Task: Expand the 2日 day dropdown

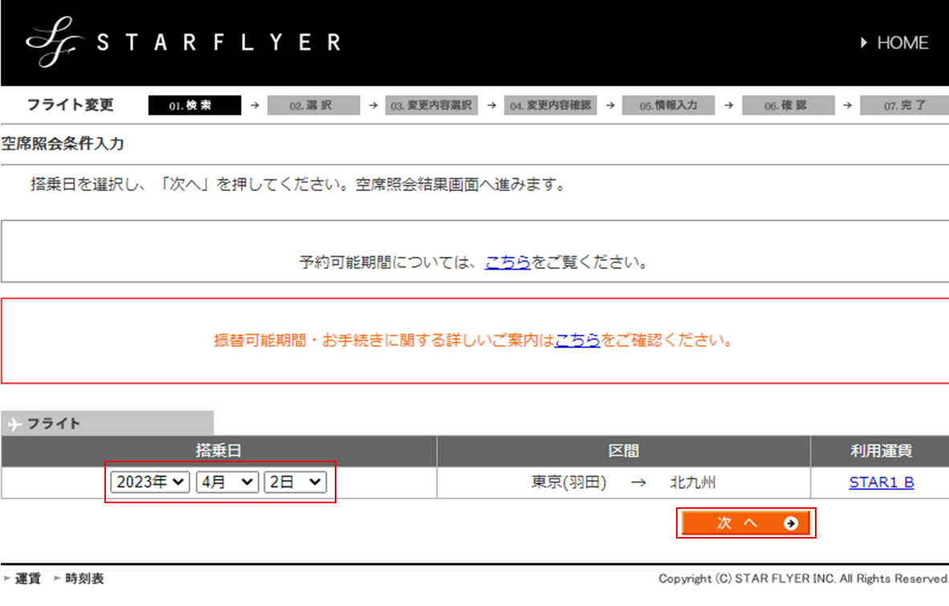Action: tap(295, 482)
